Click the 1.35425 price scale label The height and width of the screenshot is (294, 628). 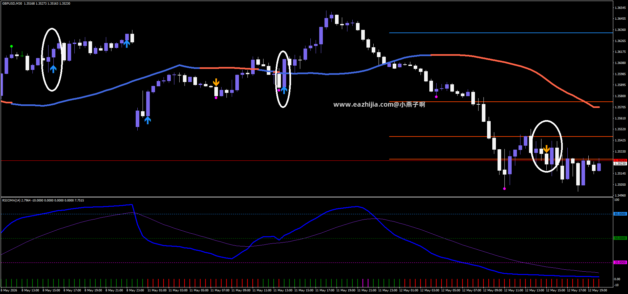620,140
